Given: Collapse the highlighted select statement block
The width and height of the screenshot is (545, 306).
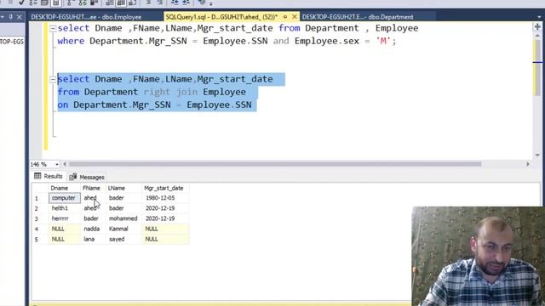Looking at the screenshot, I should [x=53, y=79].
